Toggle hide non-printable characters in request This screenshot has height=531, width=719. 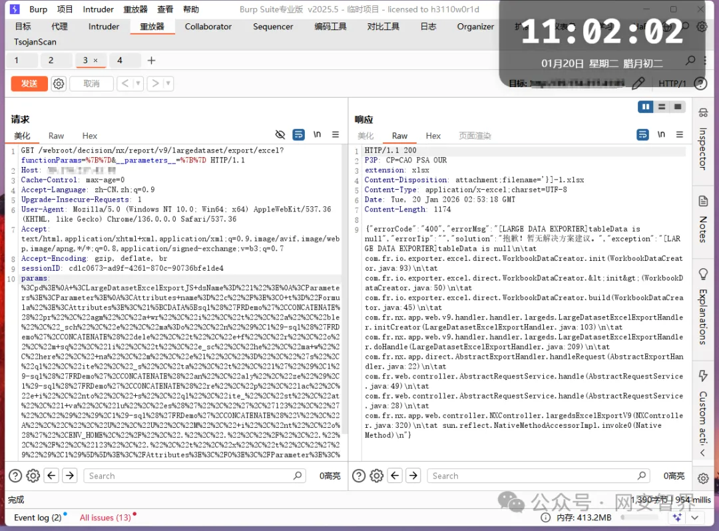point(280,134)
